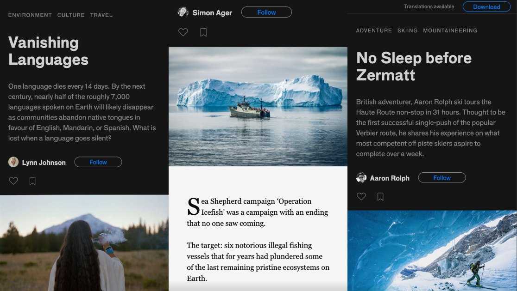The image size is (517, 291).
Task: Open the ADVENTURE tag
Action: pyautogui.click(x=374, y=30)
